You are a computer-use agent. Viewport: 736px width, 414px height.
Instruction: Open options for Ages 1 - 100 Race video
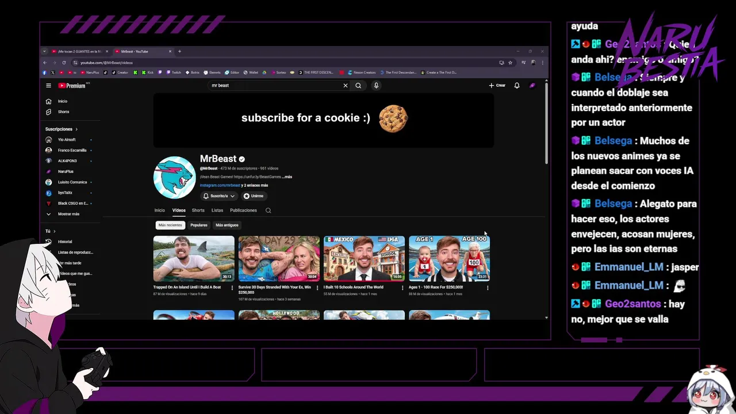(488, 287)
